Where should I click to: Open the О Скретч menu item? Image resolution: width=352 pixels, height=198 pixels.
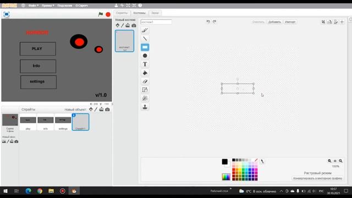tap(81, 5)
